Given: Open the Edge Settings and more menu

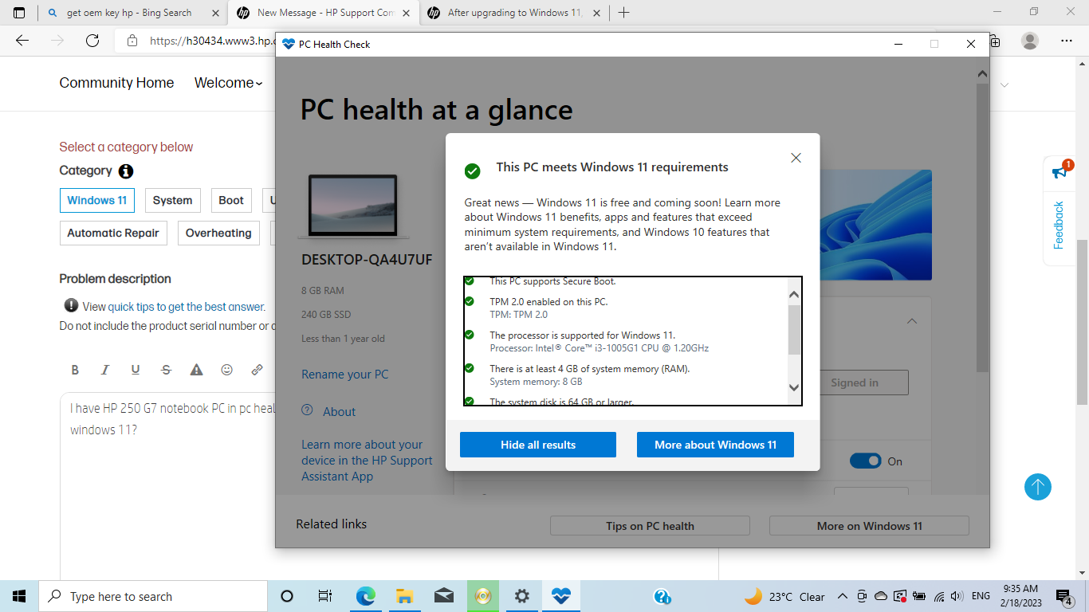Looking at the screenshot, I should 1067,41.
